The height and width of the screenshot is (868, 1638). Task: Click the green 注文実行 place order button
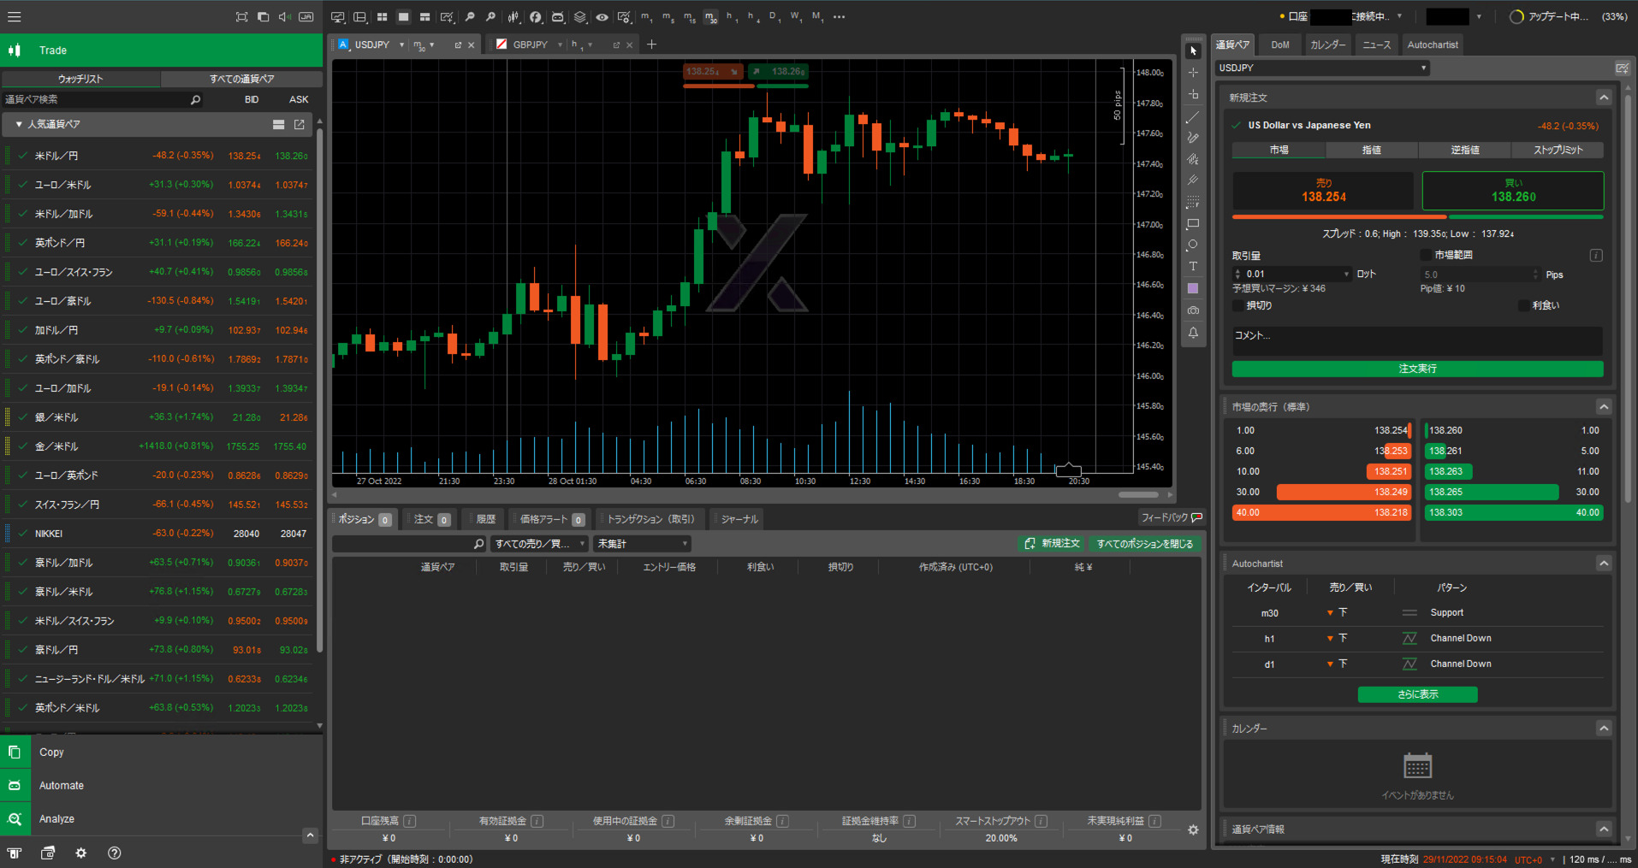coord(1417,369)
